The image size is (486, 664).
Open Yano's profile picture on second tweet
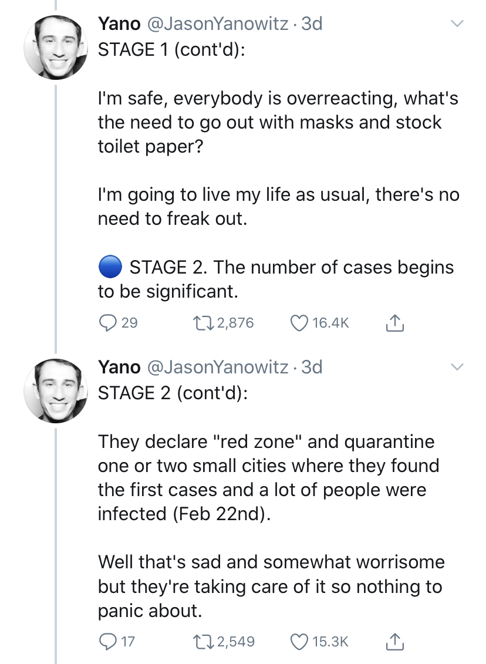coord(55,389)
